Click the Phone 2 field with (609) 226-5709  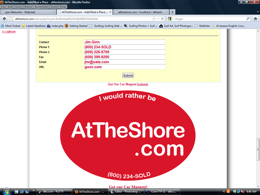point(125,52)
